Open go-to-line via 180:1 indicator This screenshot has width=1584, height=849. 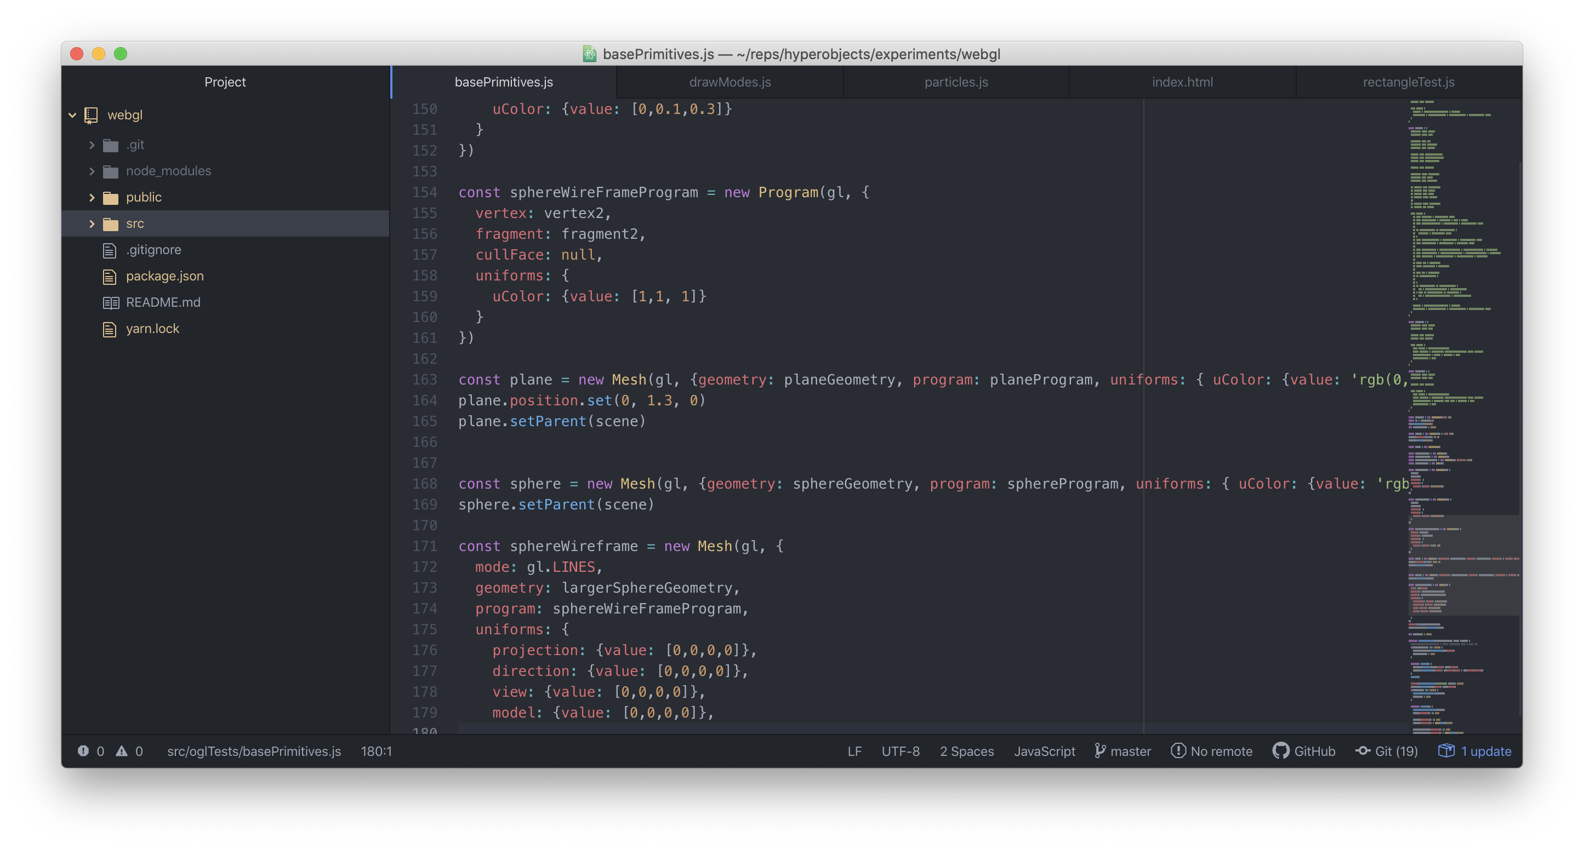point(377,751)
